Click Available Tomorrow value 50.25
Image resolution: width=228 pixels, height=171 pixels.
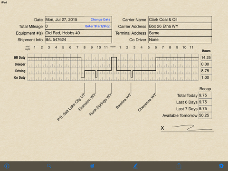(205, 115)
